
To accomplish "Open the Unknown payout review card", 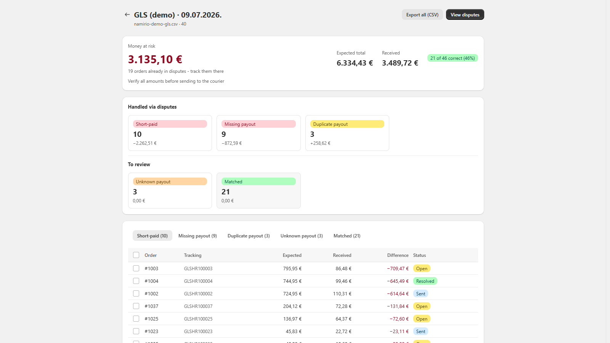I will click(x=170, y=191).
